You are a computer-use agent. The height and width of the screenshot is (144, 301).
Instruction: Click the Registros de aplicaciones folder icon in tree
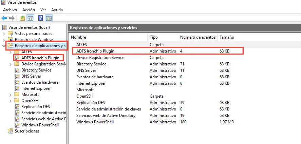coord(11,46)
